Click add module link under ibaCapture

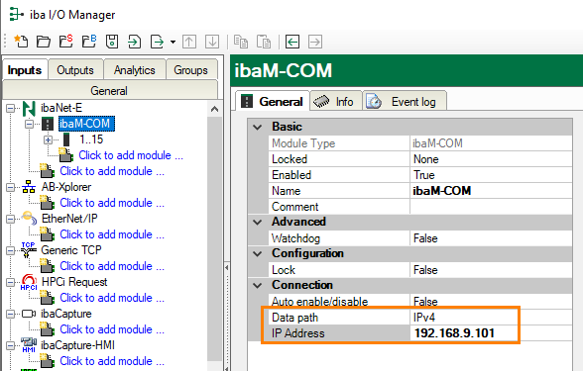coord(112,329)
